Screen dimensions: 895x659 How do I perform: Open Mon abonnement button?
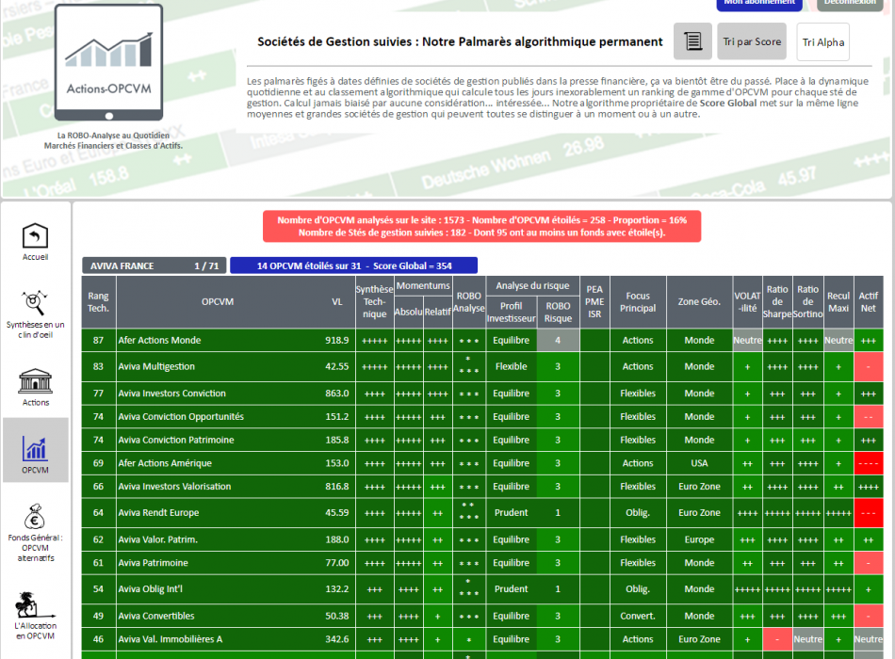coord(759,4)
